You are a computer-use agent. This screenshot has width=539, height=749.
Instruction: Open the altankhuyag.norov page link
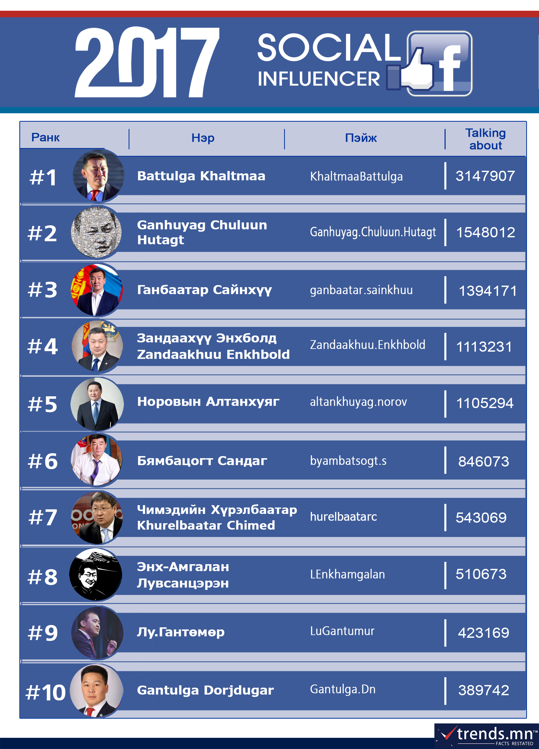pos(358,402)
